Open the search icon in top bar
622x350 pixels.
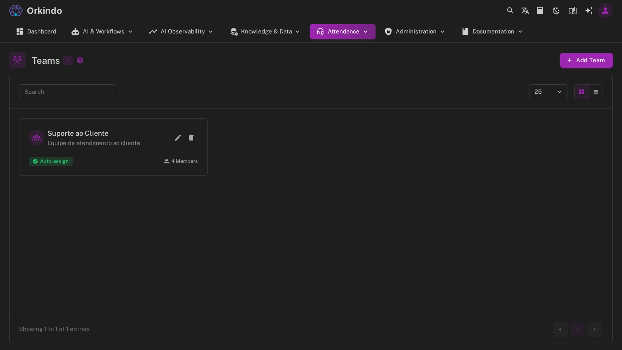pyautogui.click(x=510, y=10)
